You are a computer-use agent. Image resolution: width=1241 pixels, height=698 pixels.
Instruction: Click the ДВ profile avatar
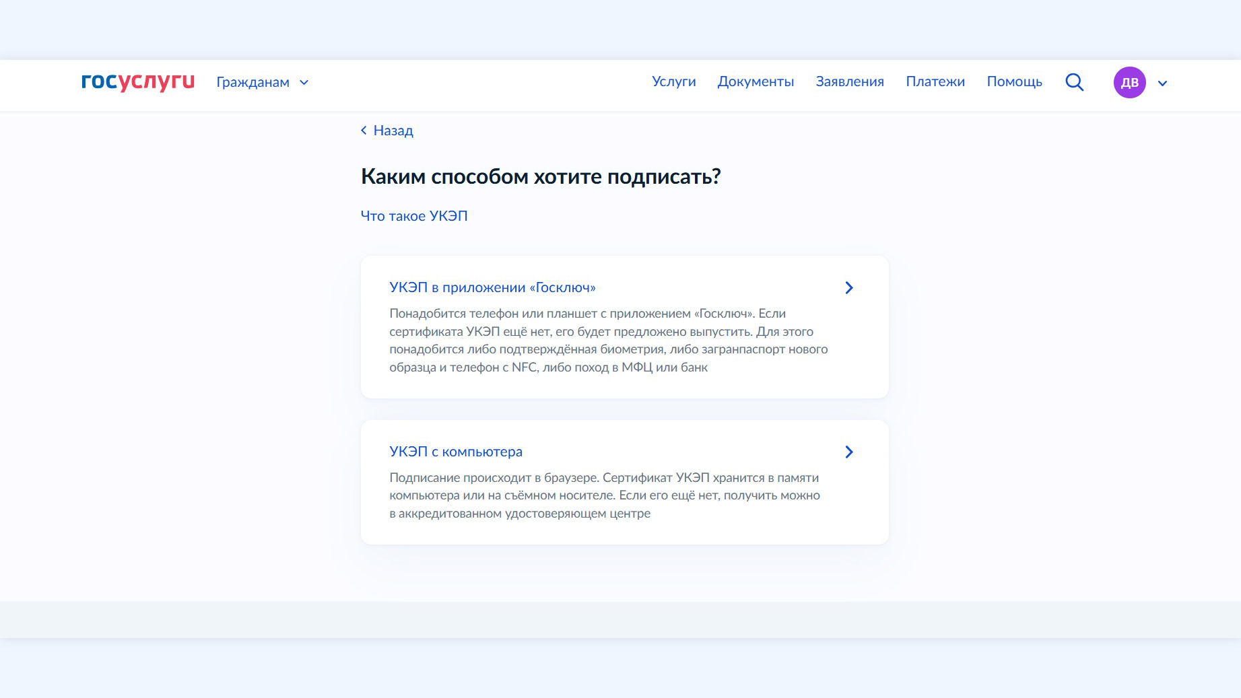pos(1129,83)
